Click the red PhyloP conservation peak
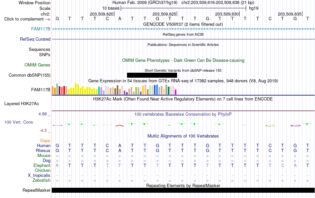This screenshot has height=198, width=315. (x=119, y=126)
